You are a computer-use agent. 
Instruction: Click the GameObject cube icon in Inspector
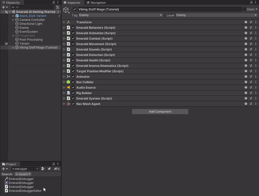tap(66, 10)
